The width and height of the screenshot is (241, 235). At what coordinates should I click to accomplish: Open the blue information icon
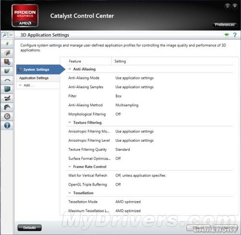[x=7, y=125]
